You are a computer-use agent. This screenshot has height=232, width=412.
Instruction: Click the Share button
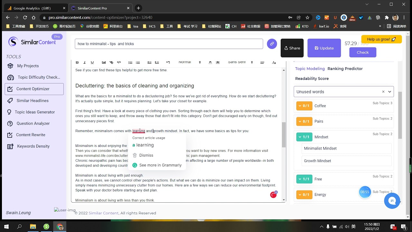[292, 48]
